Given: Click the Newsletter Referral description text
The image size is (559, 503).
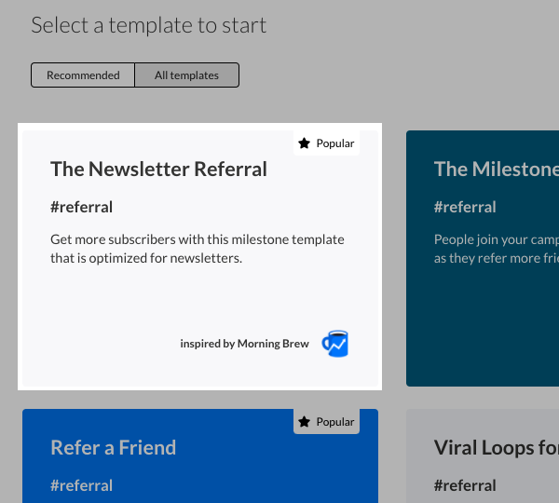Looking at the screenshot, I should click(197, 249).
